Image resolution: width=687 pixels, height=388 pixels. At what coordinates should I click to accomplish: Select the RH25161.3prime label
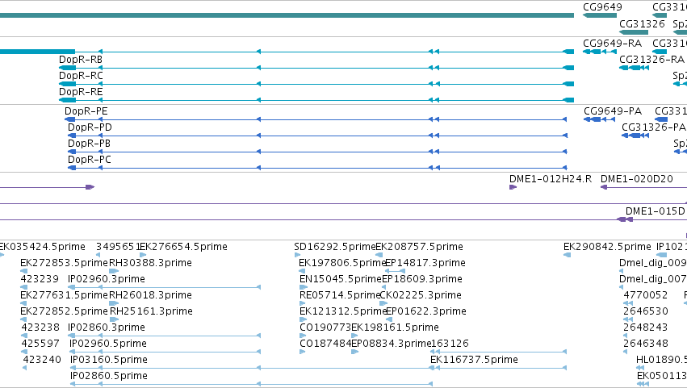click(x=151, y=312)
